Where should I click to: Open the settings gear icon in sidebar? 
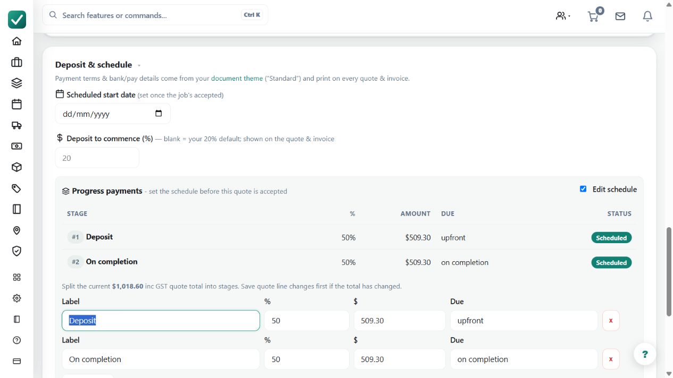16,298
